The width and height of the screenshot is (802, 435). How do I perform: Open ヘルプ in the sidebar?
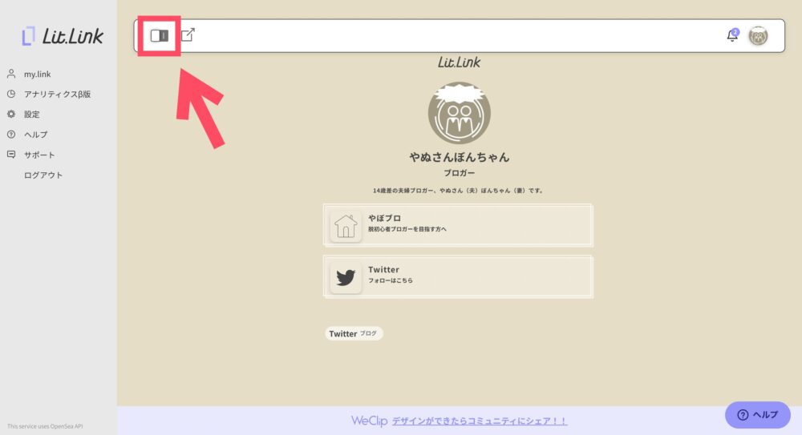click(36, 135)
